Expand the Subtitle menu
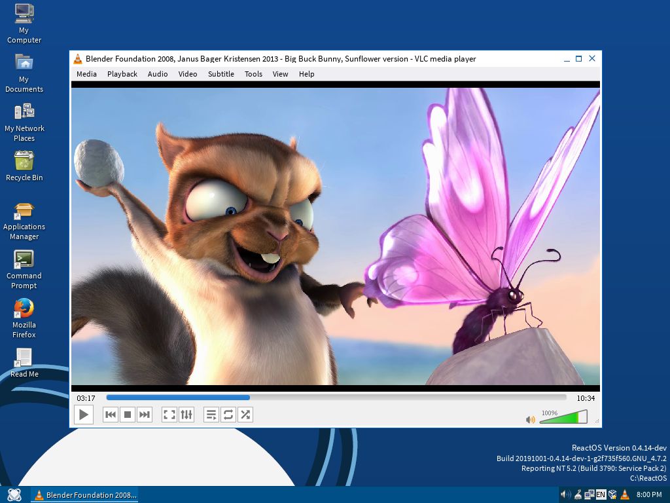This screenshot has height=503, width=670. click(x=221, y=74)
